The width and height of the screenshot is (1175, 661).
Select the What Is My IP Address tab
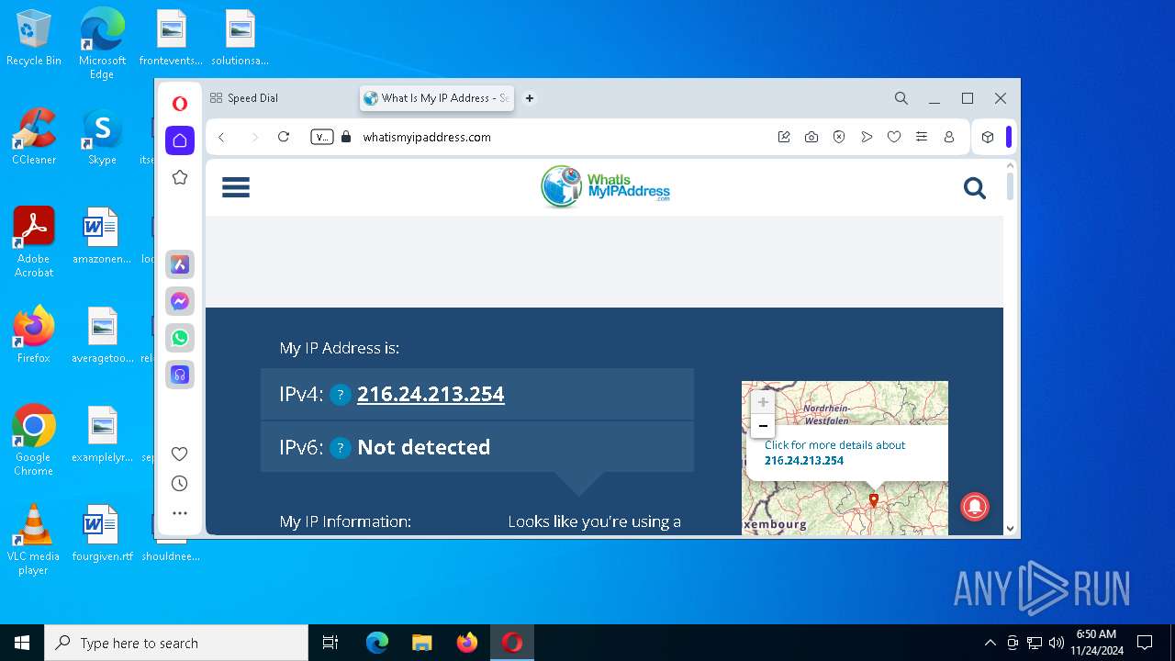[437, 98]
